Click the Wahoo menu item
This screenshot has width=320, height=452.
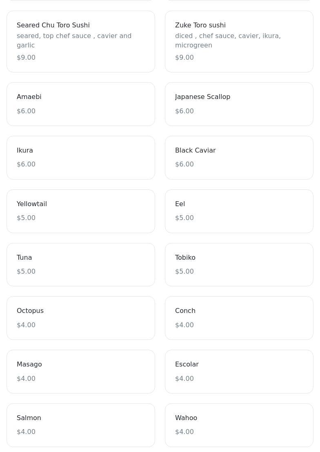click(x=239, y=425)
